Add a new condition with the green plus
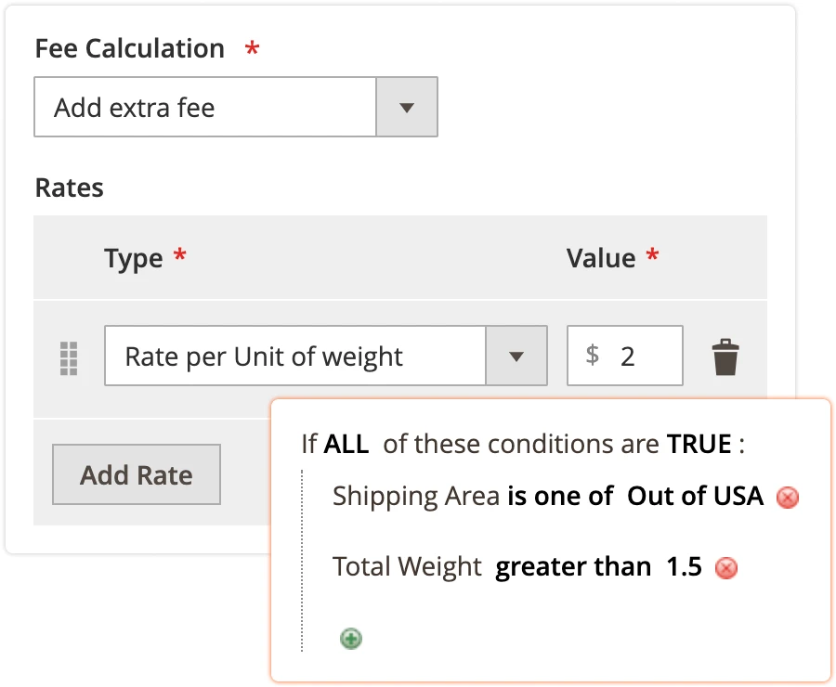 350,638
